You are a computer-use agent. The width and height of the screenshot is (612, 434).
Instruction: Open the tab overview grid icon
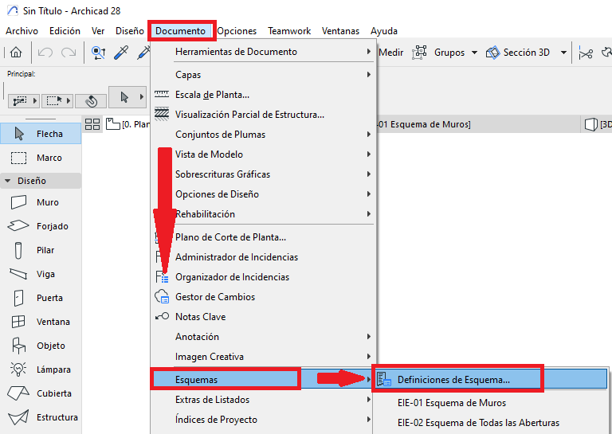point(92,124)
